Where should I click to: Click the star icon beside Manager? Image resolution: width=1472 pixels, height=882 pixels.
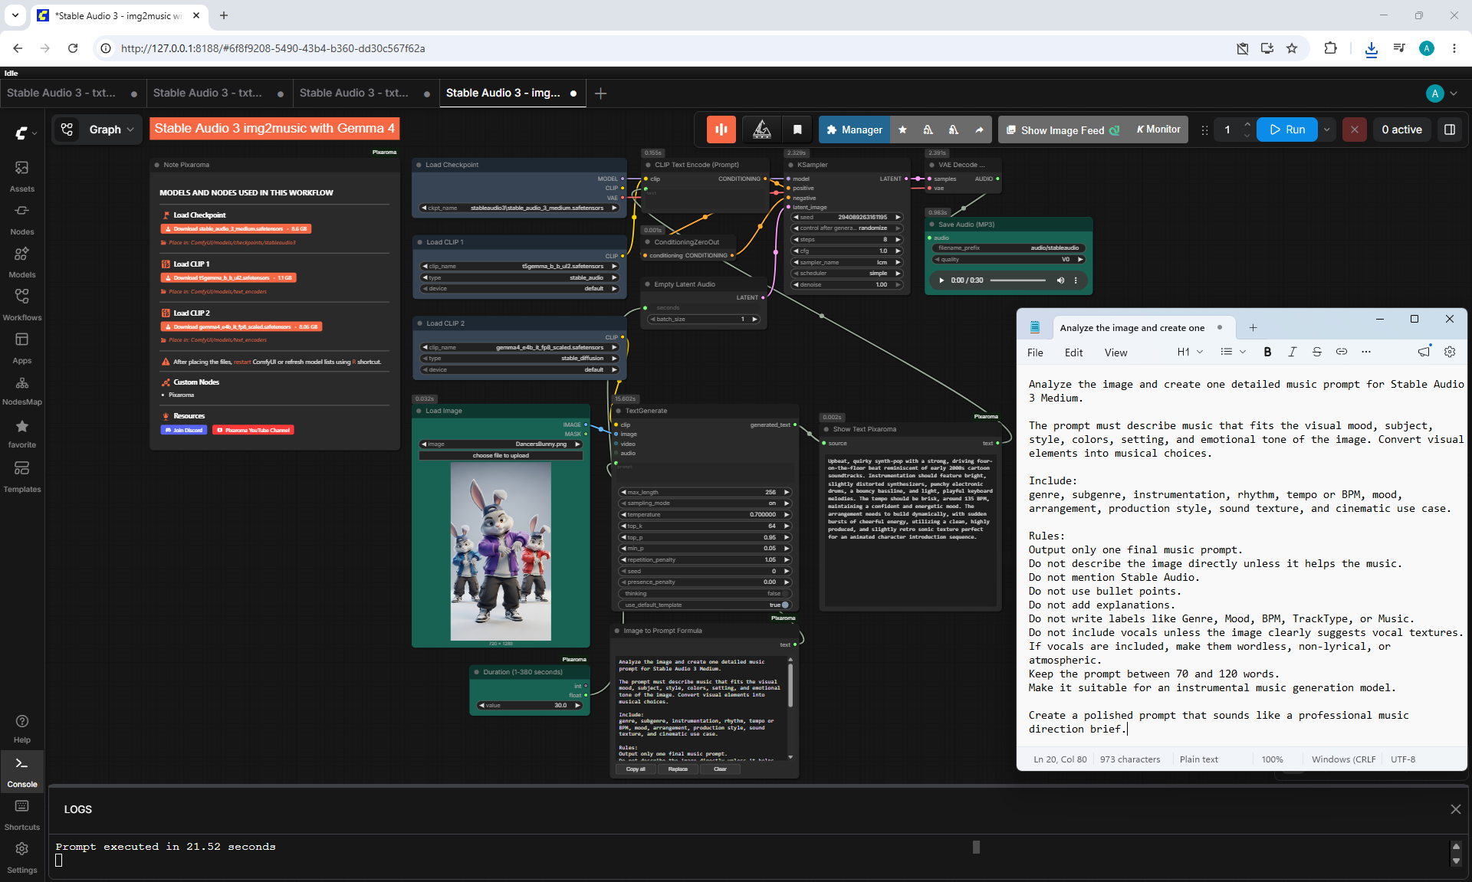(902, 130)
